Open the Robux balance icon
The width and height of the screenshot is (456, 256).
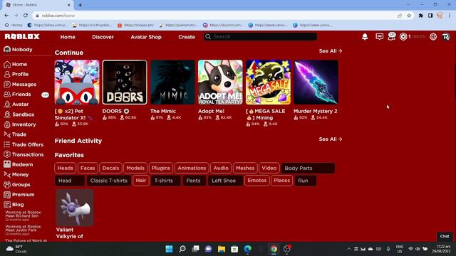[403, 36]
